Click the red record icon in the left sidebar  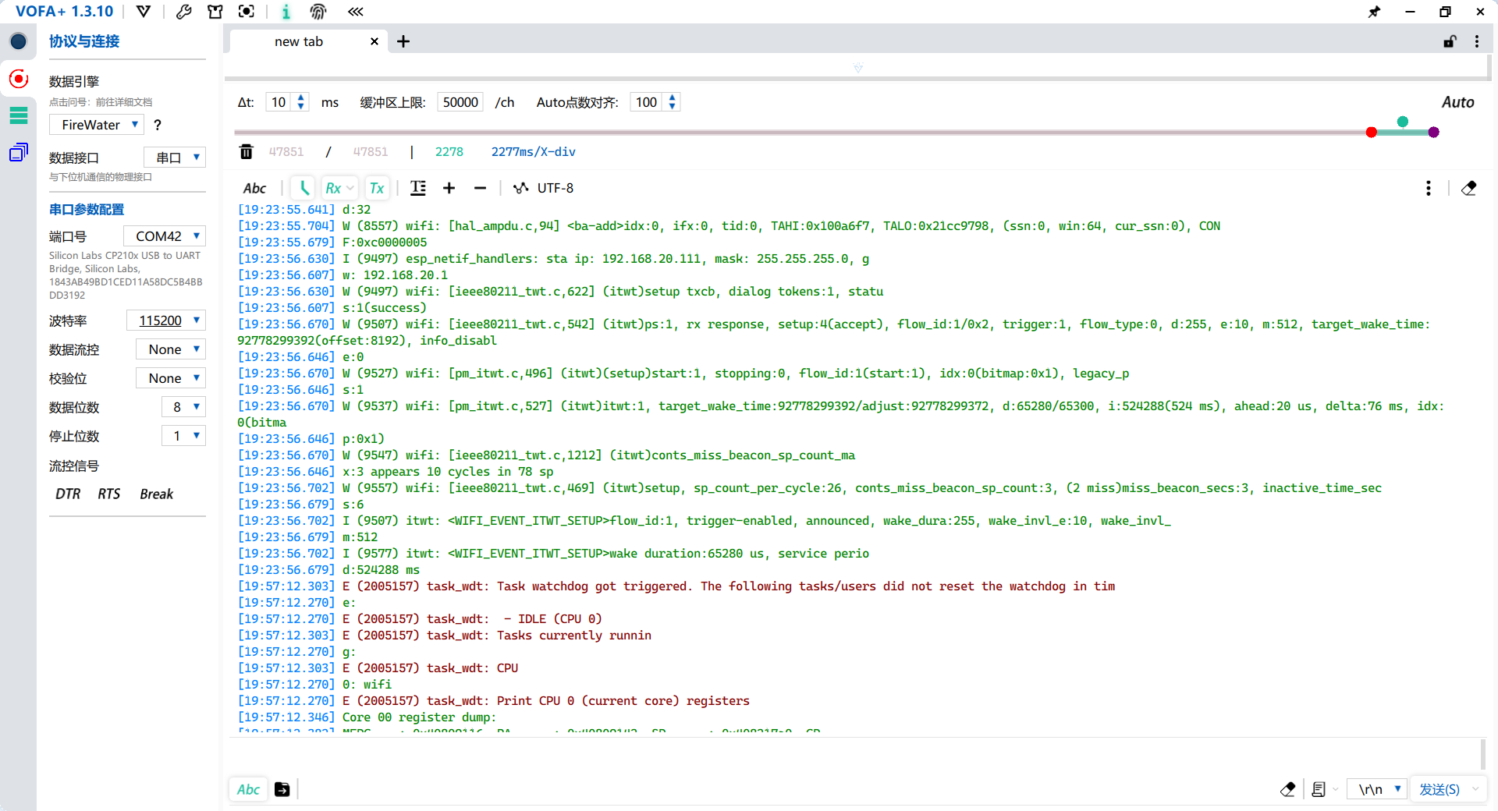coord(18,79)
